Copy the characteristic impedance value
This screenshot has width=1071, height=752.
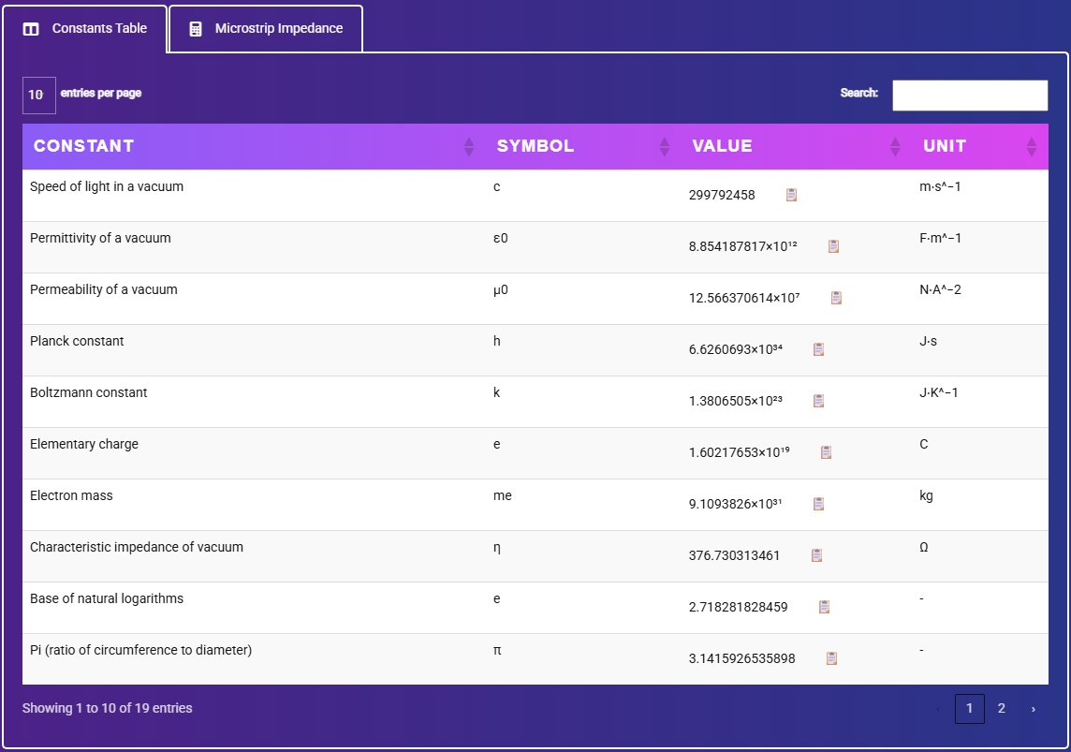pyautogui.click(x=816, y=555)
